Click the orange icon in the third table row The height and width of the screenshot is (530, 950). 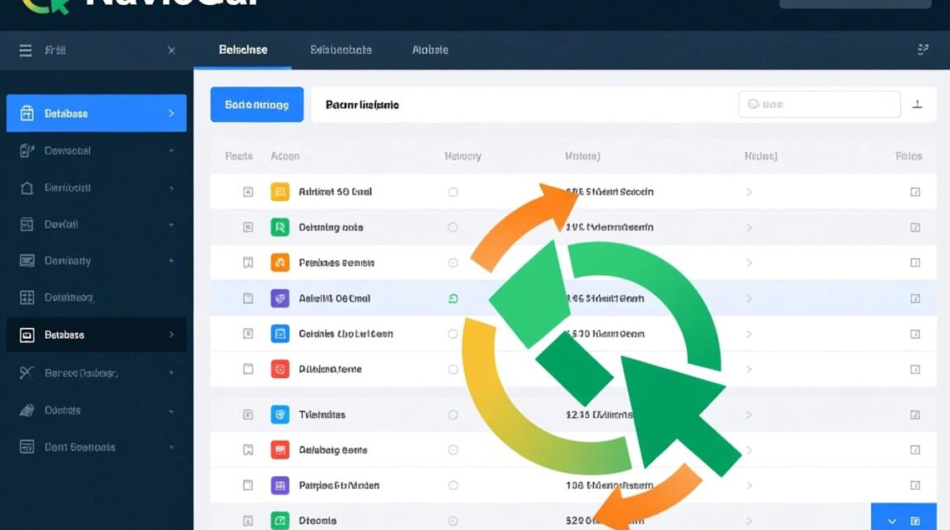click(x=280, y=263)
